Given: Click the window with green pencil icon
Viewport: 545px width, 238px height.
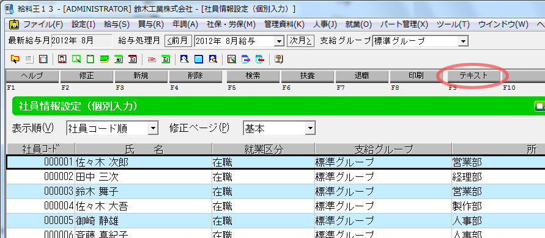Looking at the screenshot, I should pyautogui.click(x=232, y=59).
